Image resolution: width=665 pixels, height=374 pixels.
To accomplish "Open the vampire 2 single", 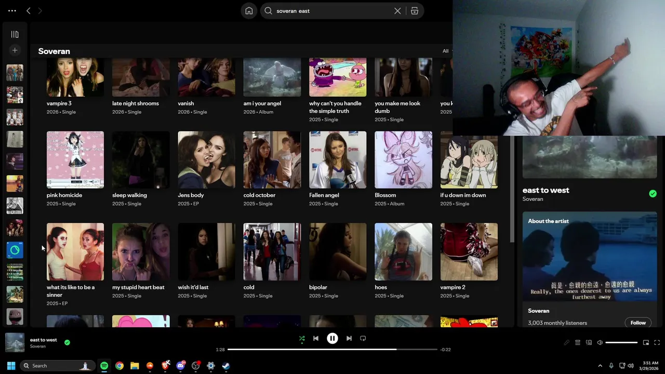I will pos(469,261).
